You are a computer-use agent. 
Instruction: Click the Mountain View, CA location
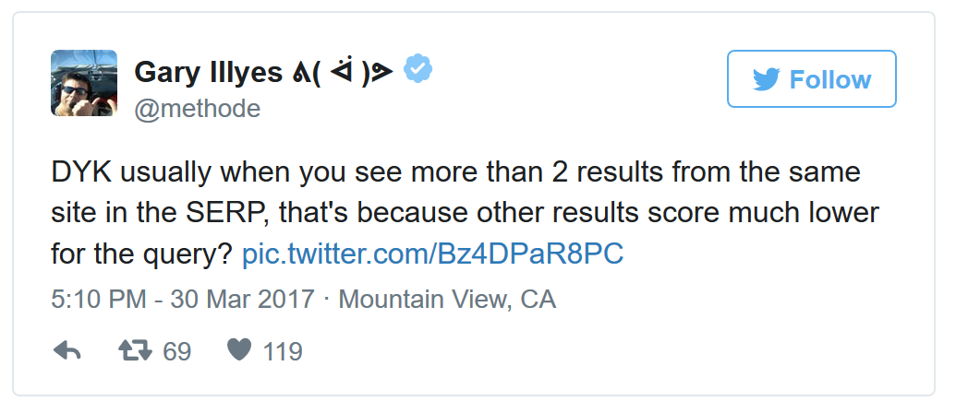447,300
